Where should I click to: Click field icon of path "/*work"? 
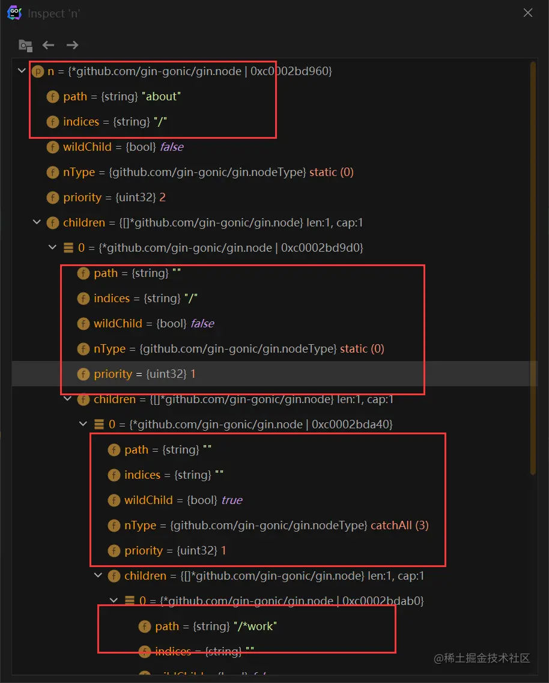click(145, 627)
